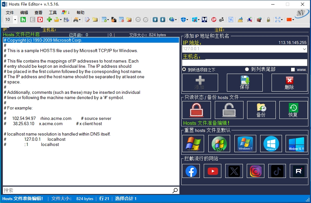This screenshot has width=311, height=203.
Task: Block Instagram using its icon
Action: [256, 171]
